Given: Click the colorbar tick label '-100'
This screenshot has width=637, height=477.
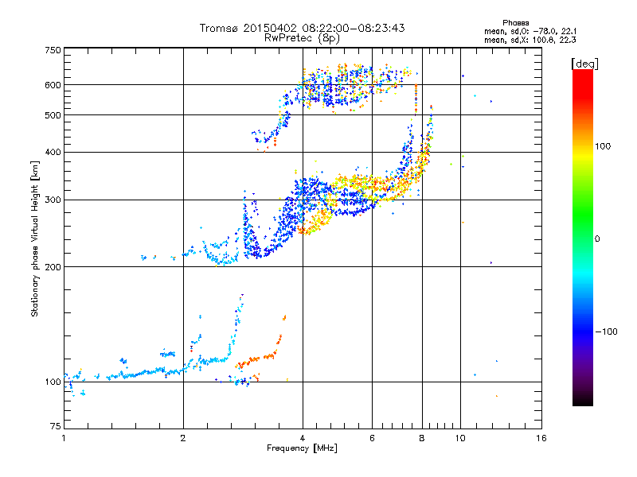Looking at the screenshot, I should 607,332.
